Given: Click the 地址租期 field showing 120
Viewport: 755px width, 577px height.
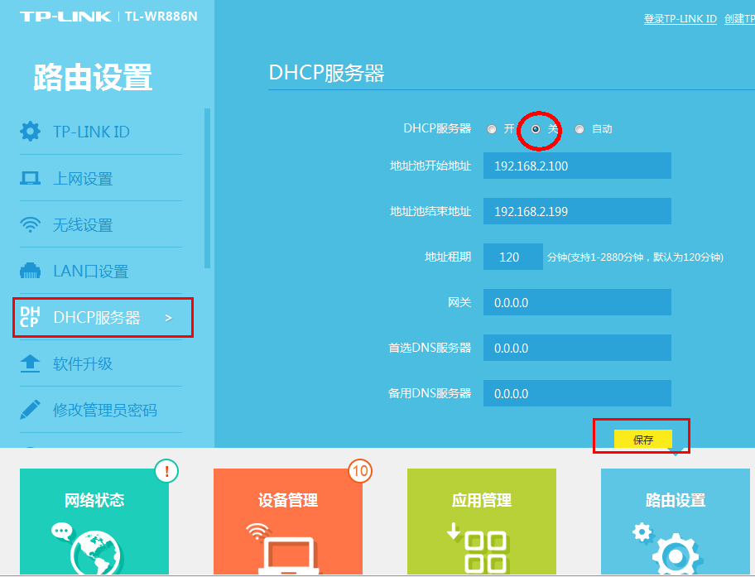Looking at the screenshot, I should (512, 257).
